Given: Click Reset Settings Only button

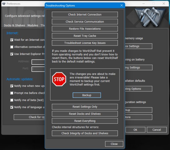Looking at the screenshot, I should (85, 107).
